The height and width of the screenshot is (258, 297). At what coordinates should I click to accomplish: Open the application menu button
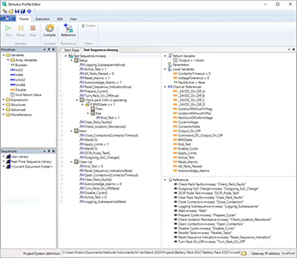[8, 18]
